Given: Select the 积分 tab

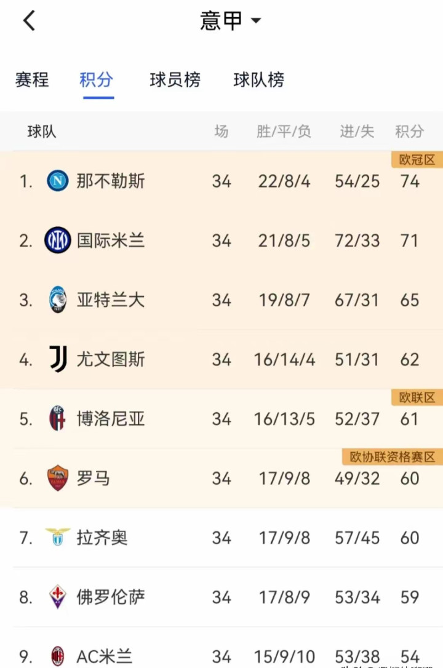Looking at the screenshot, I should (97, 80).
